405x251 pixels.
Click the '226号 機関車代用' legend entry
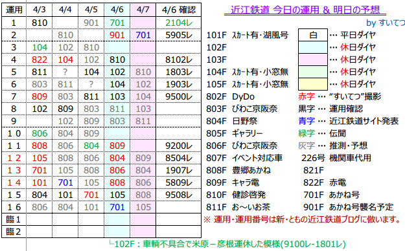click(336, 158)
